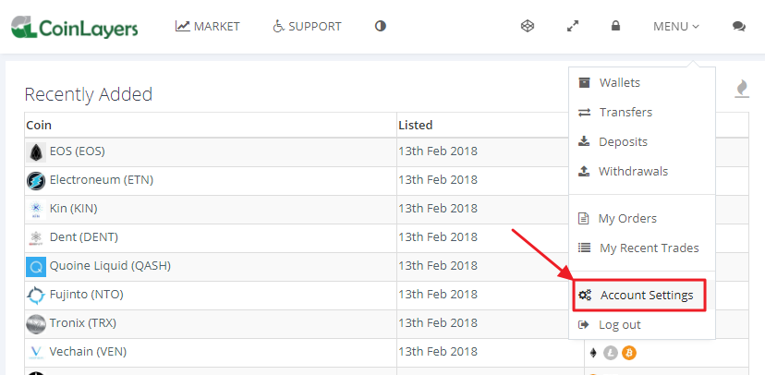The image size is (765, 375).
Task: Open the cube icon in header
Action: click(x=528, y=26)
